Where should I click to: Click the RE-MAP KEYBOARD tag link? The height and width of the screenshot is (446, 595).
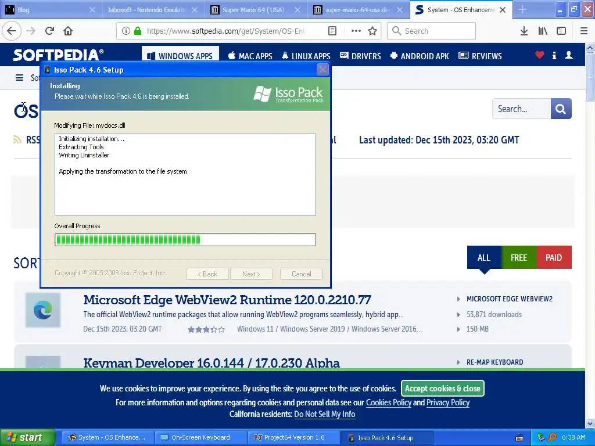[x=495, y=362]
